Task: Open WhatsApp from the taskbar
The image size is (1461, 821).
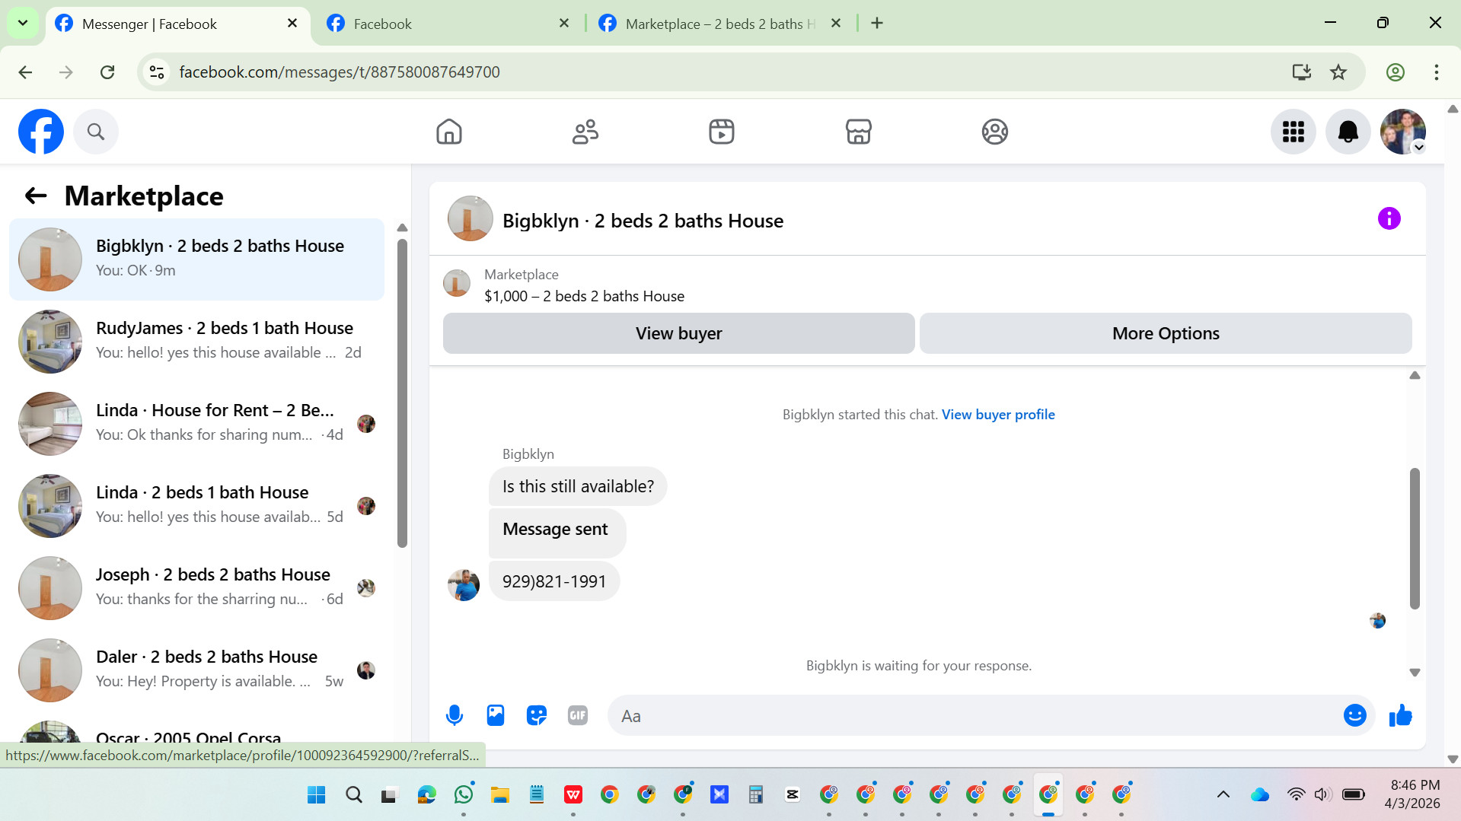Action: click(x=463, y=795)
